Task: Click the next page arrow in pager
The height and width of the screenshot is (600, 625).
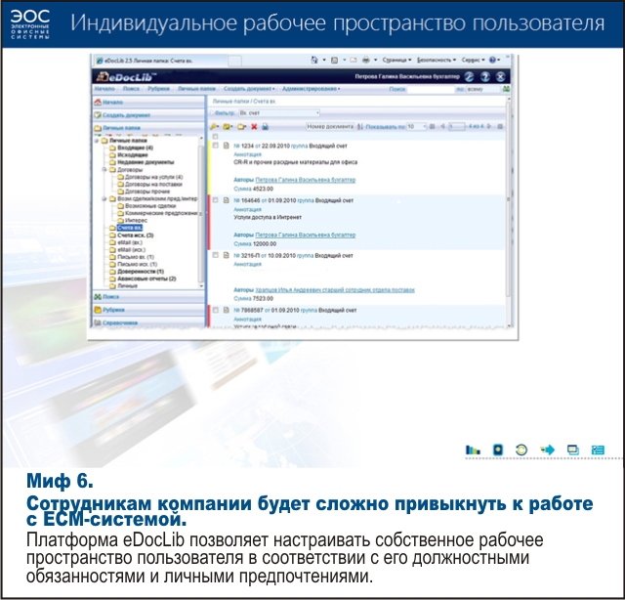Action: (489, 126)
